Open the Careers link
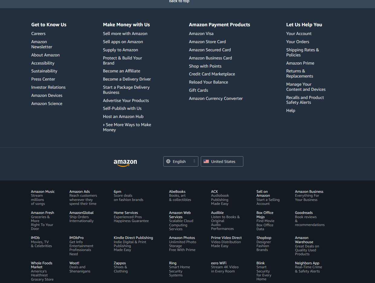The height and width of the screenshot is (283, 375). (38, 33)
